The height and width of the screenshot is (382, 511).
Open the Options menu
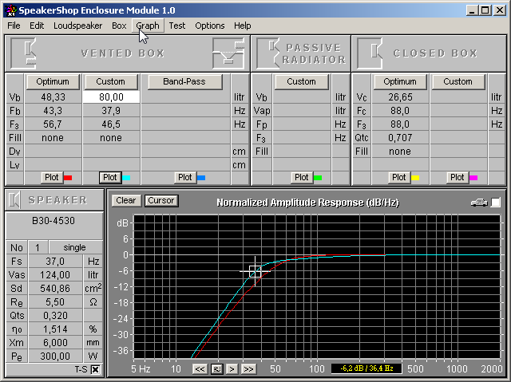click(x=210, y=26)
